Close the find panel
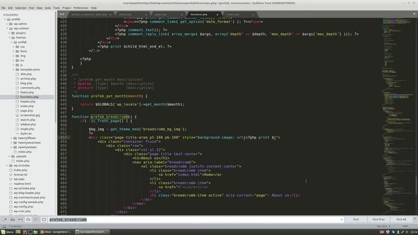 [415, 219]
